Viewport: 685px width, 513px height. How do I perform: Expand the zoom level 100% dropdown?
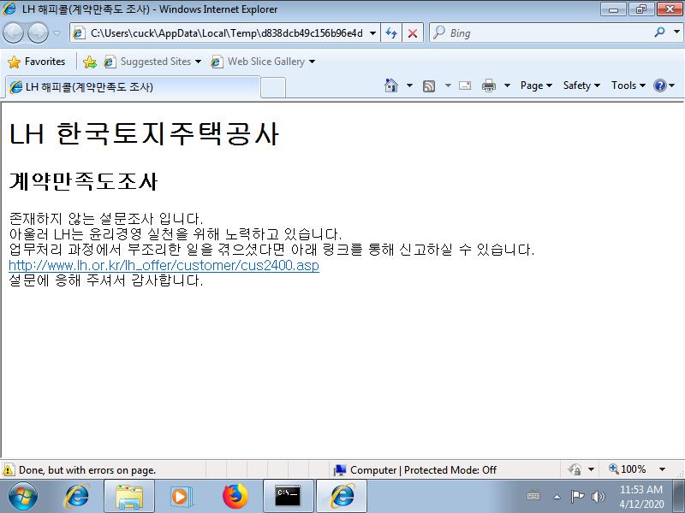coord(662,469)
